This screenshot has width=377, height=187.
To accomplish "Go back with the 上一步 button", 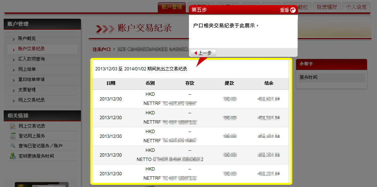I will [203, 53].
